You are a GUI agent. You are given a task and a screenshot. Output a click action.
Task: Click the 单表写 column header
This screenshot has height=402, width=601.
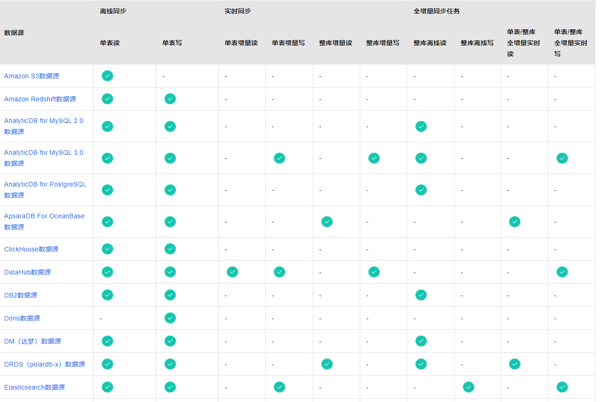(x=172, y=43)
